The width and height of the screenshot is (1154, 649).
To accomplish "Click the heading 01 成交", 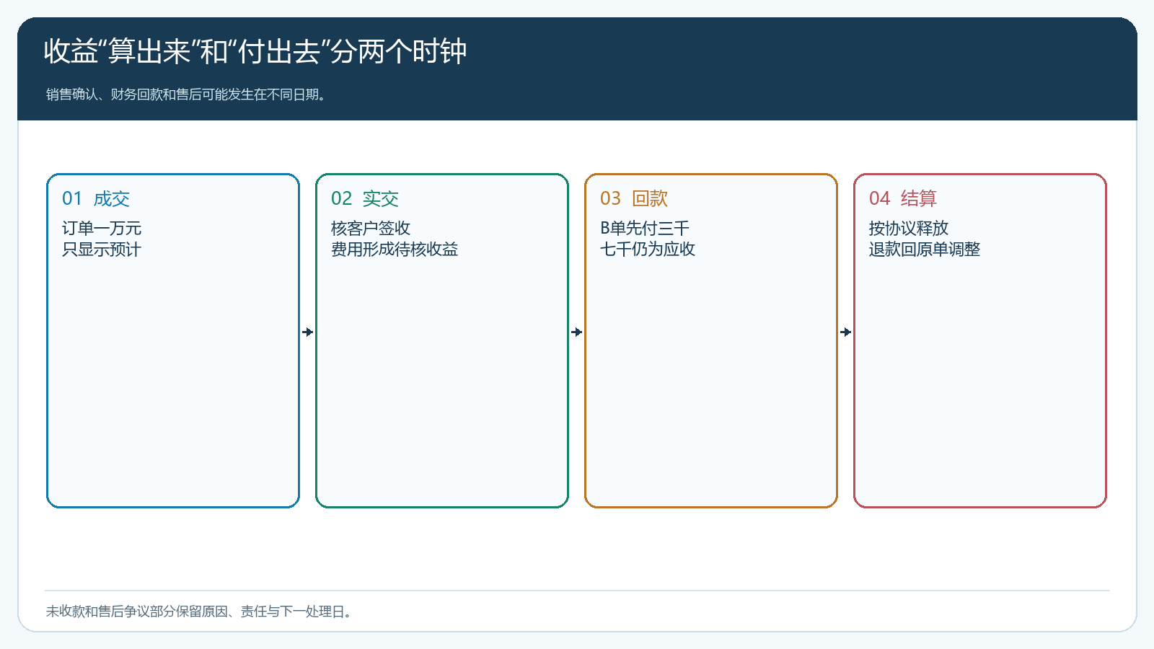I will coord(96,198).
